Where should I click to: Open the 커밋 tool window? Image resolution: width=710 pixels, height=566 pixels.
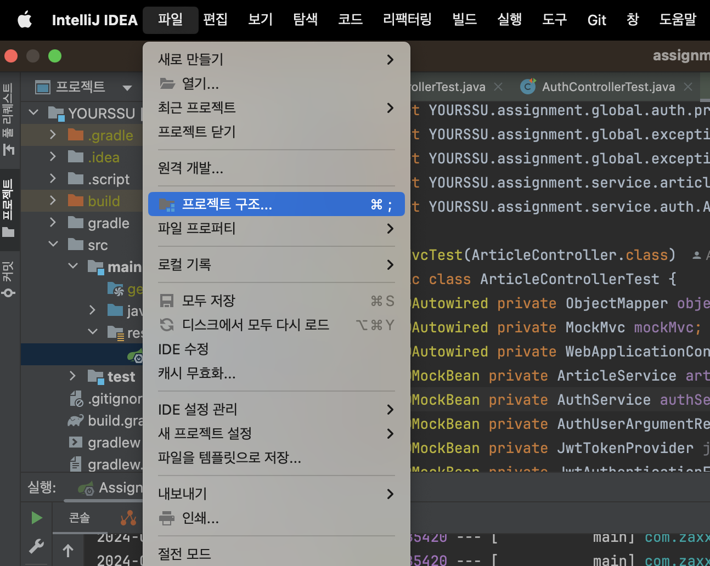(8, 279)
